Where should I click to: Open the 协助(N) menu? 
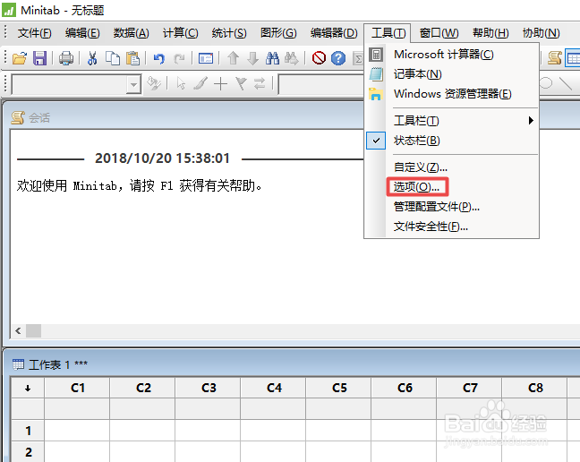point(541,33)
